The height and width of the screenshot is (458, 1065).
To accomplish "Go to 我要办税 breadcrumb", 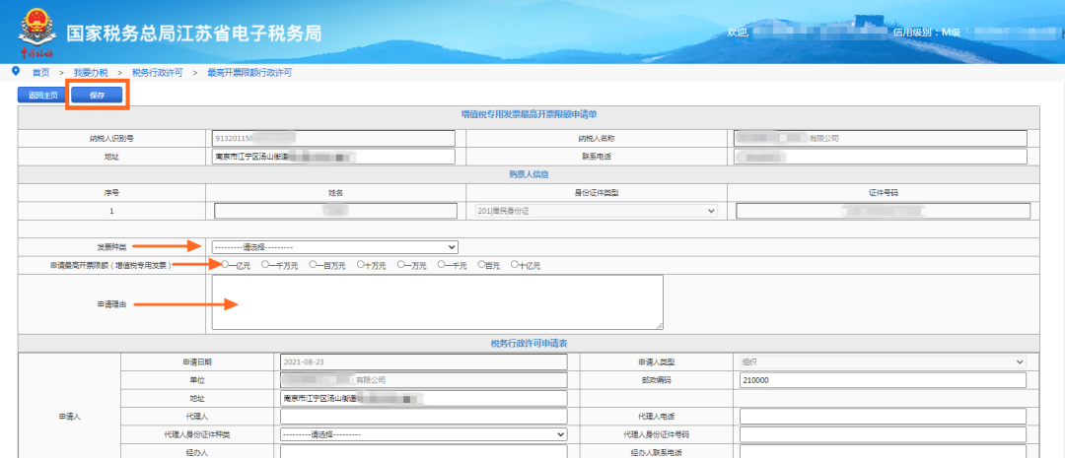I will 91,73.
